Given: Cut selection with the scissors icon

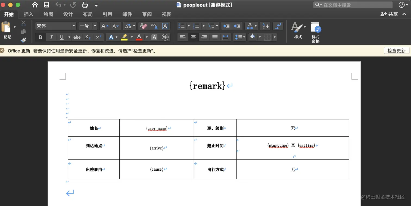Looking at the screenshot, I should point(23,23).
